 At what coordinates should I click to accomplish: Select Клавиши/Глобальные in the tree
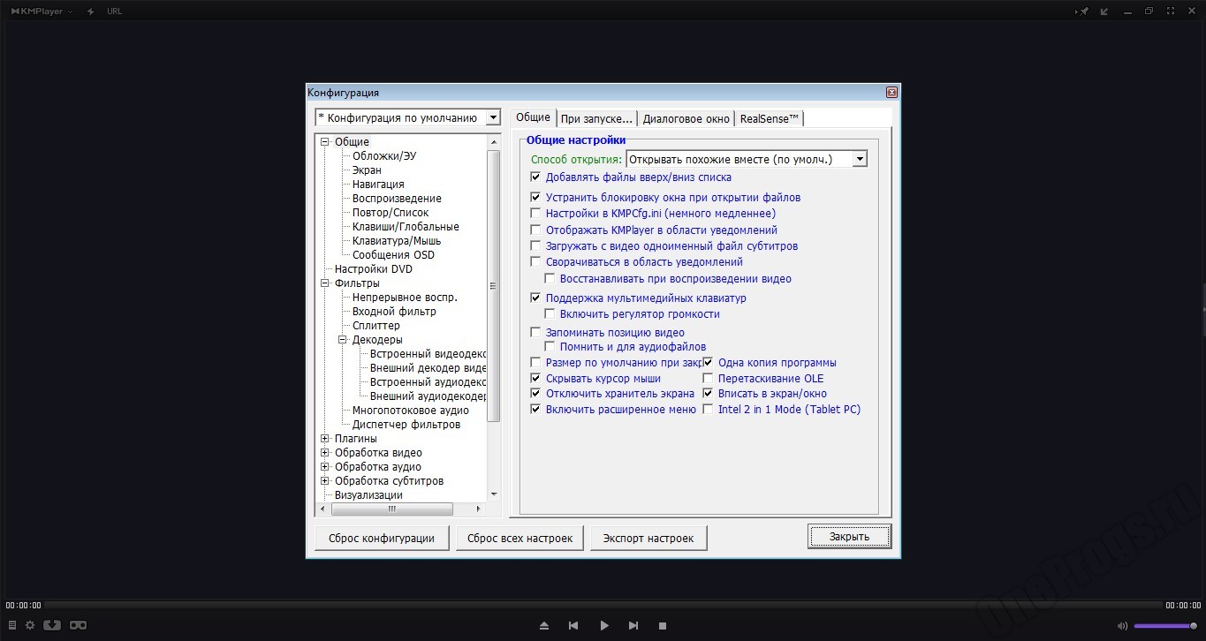pos(406,227)
